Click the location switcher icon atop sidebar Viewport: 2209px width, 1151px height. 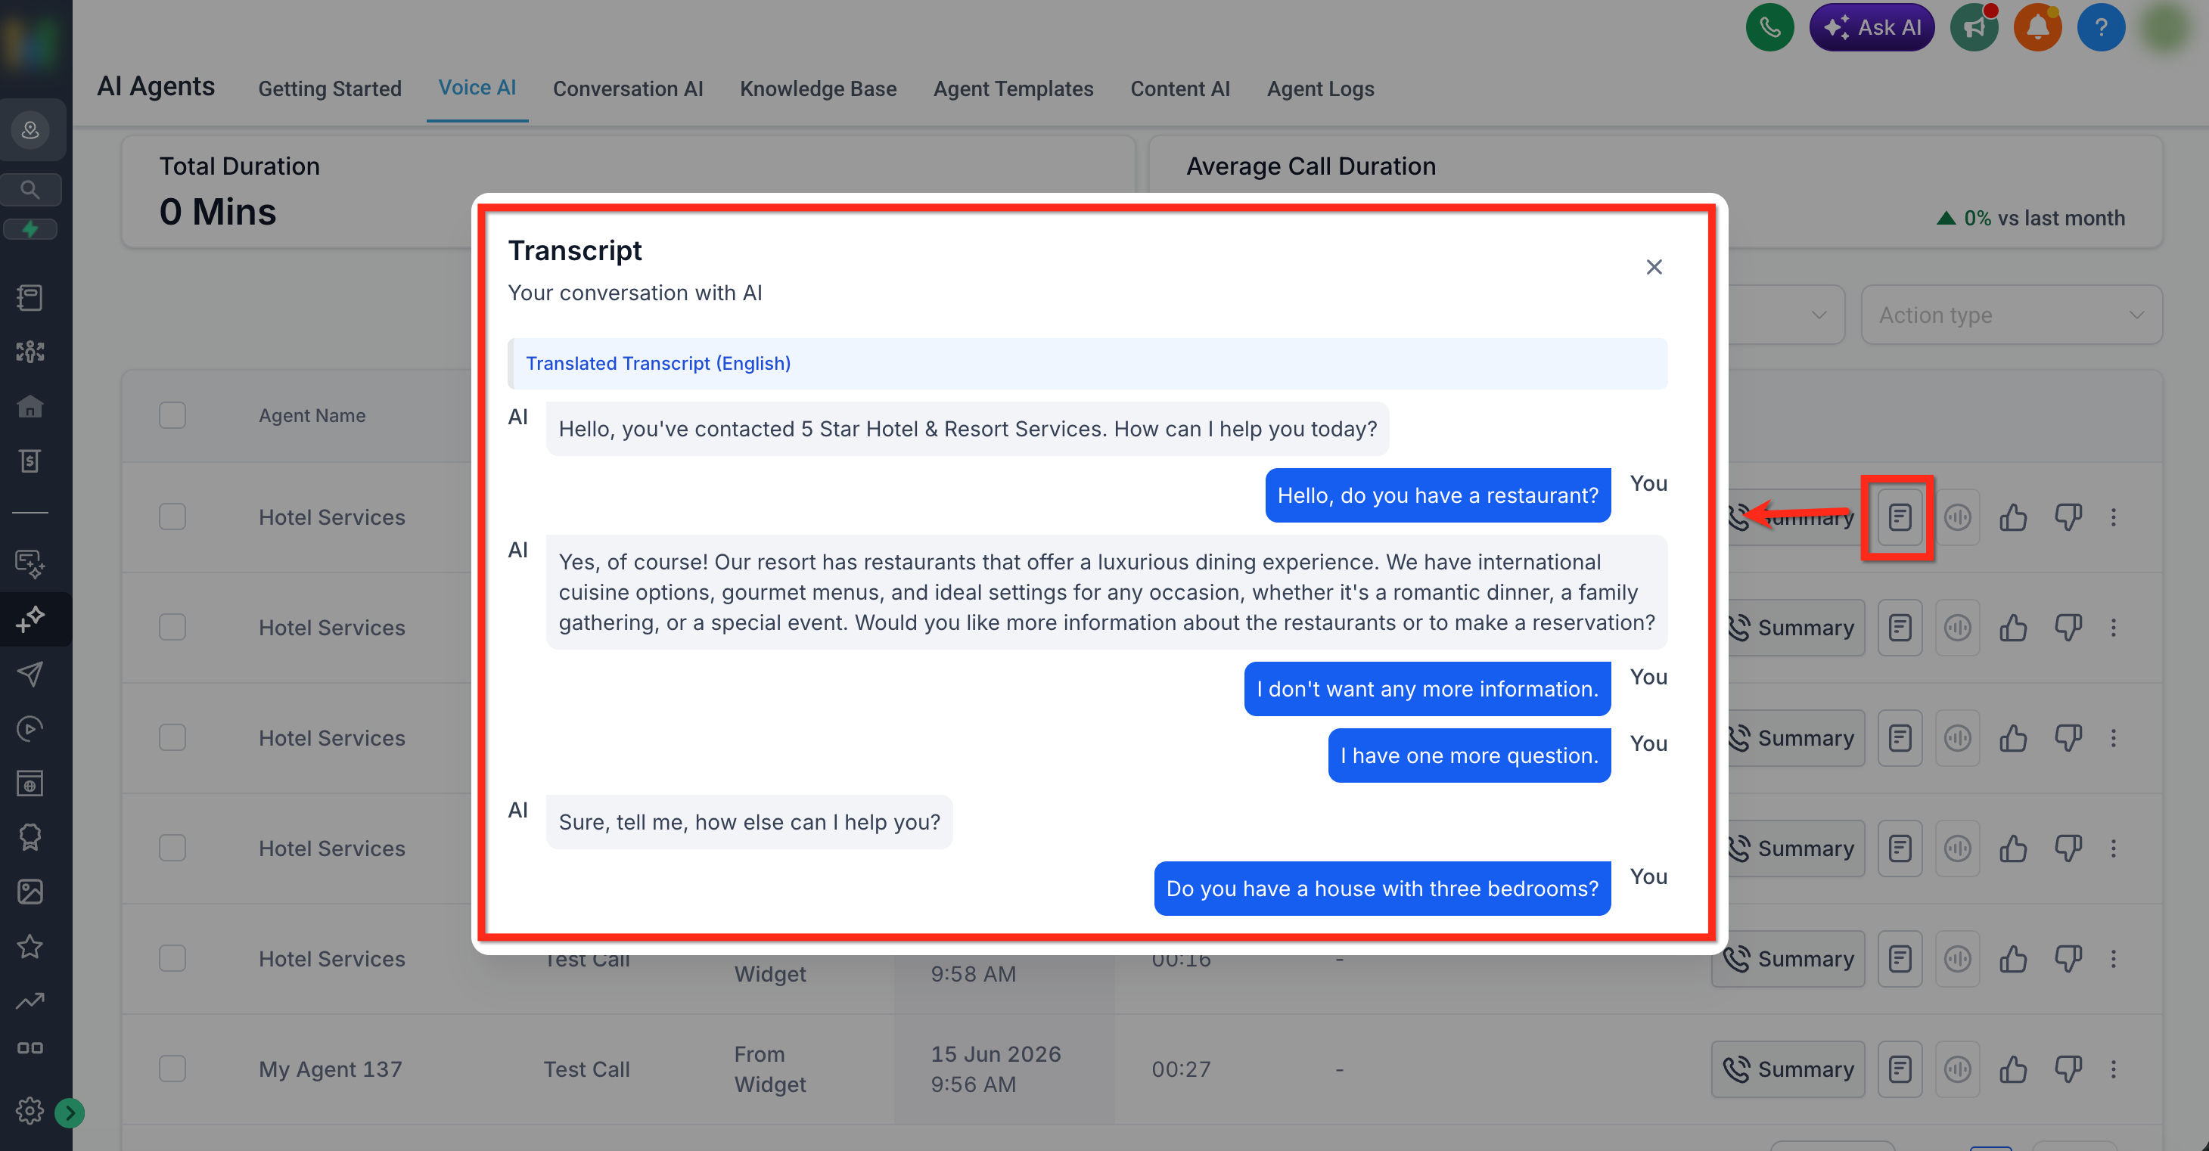click(31, 130)
